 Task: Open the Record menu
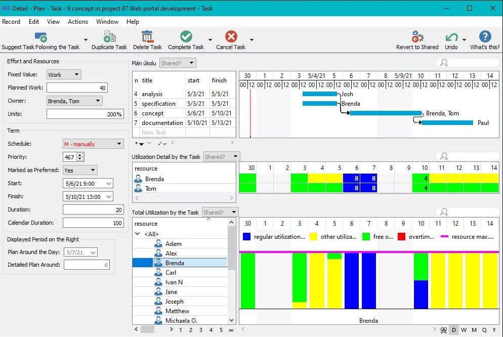pyautogui.click(x=11, y=21)
